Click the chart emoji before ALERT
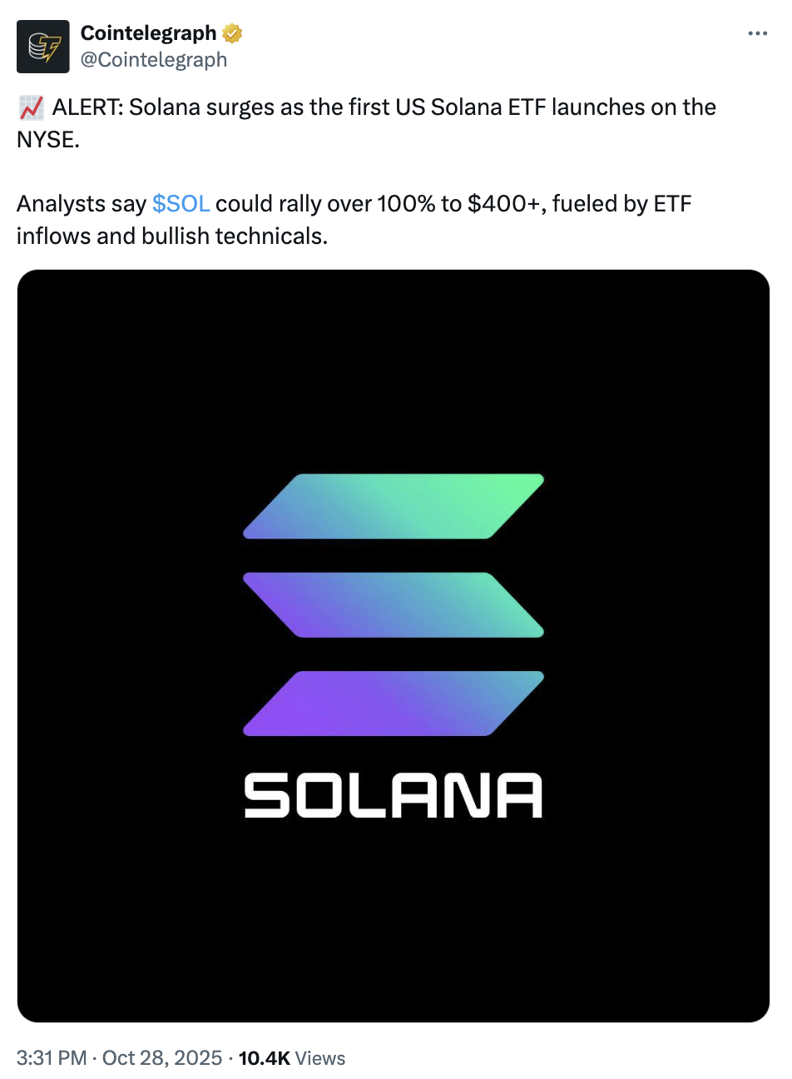Viewport: 792px width, 1079px height. tap(32, 107)
